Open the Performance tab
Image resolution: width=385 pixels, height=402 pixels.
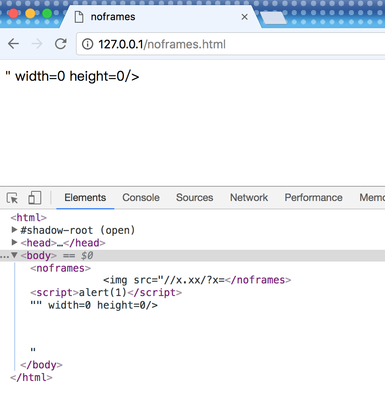click(314, 198)
